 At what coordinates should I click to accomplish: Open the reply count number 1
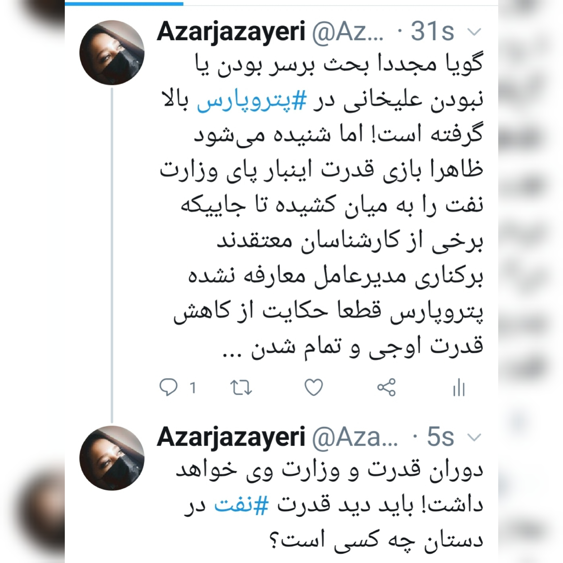(x=193, y=388)
